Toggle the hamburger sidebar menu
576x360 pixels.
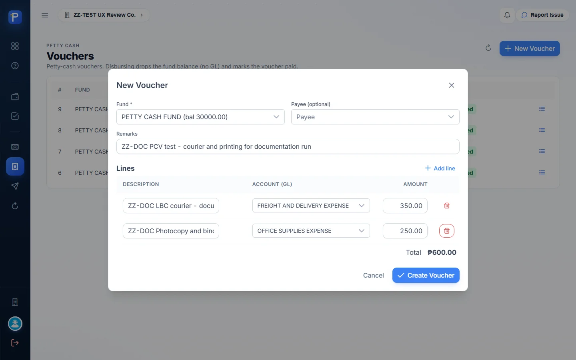(x=45, y=15)
